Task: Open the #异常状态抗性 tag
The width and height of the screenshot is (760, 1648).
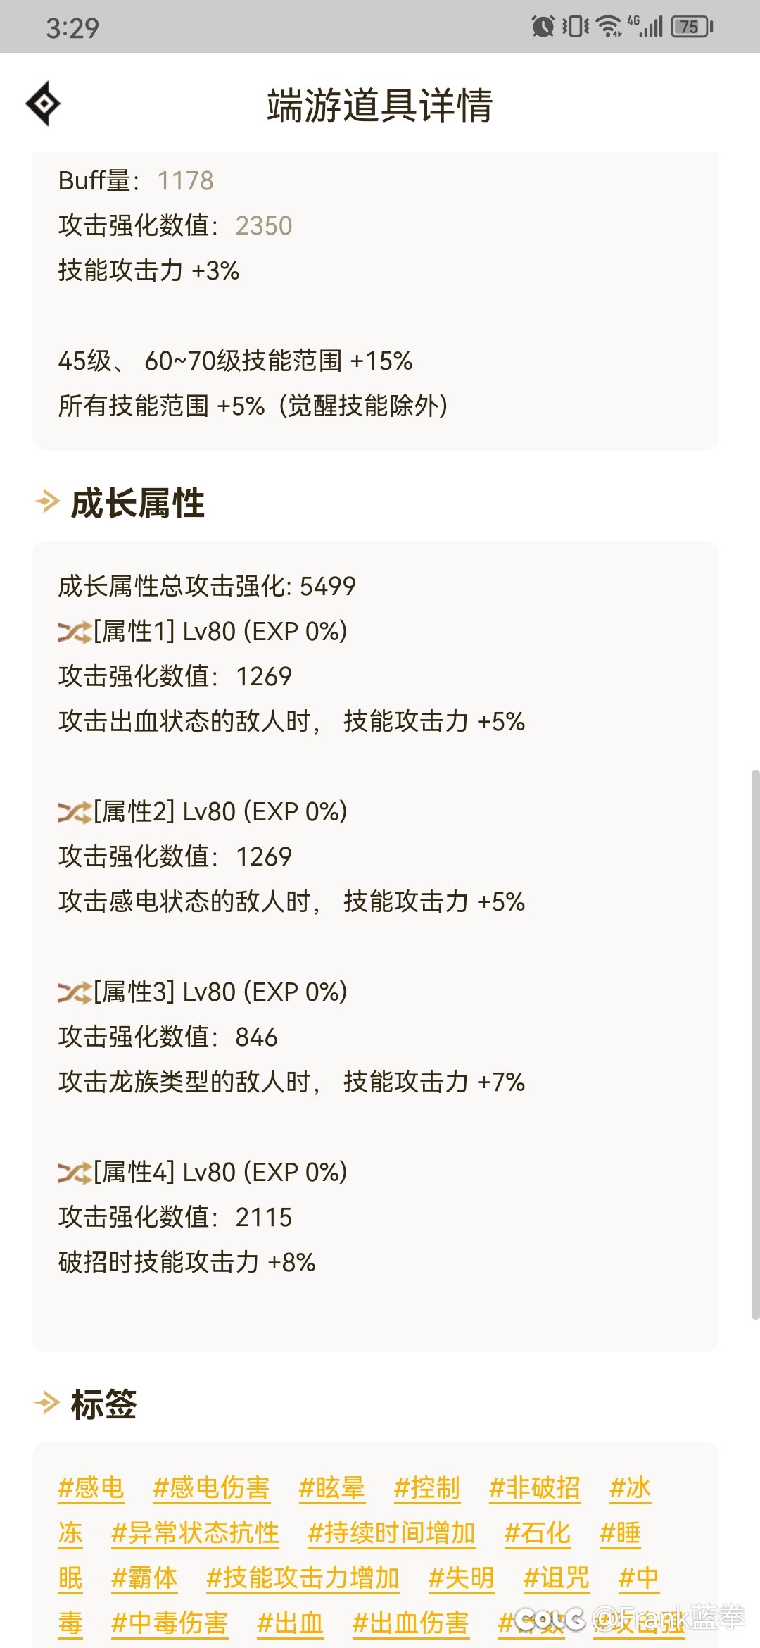Action: click(x=196, y=1532)
